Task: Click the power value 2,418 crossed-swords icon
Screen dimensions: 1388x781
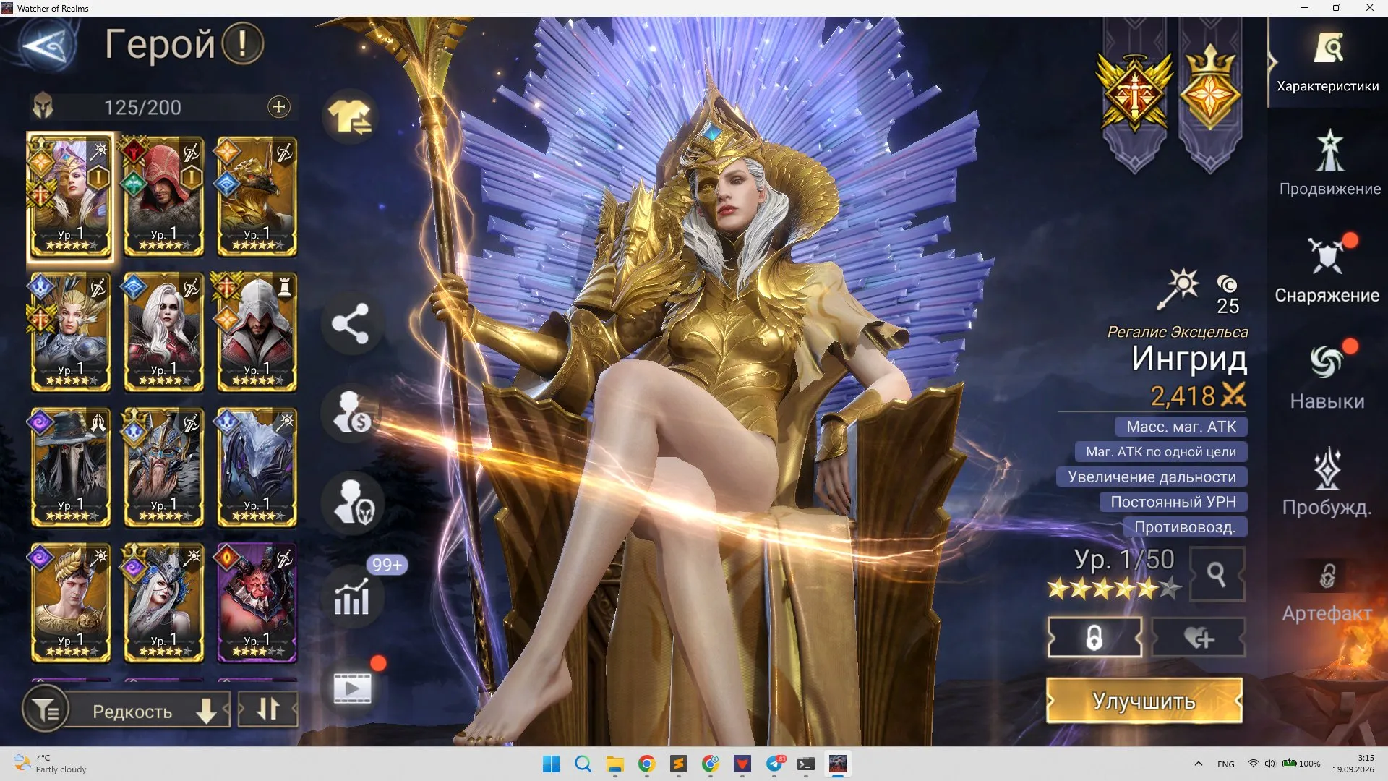Action: click(1233, 395)
